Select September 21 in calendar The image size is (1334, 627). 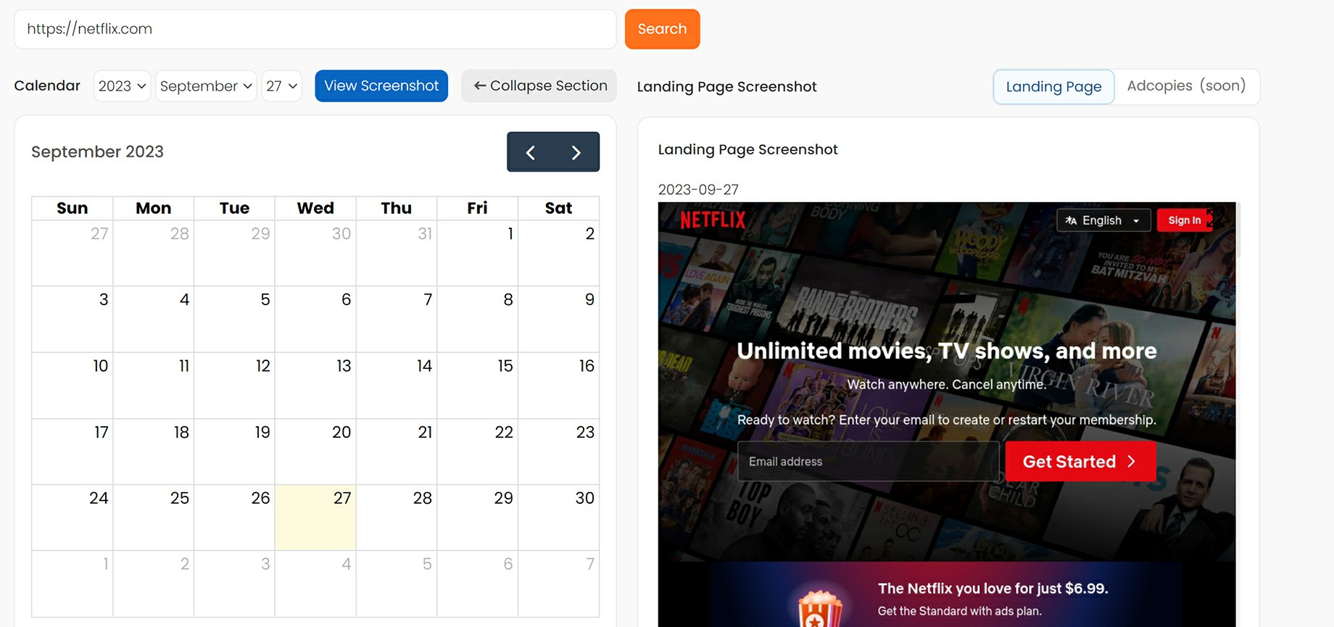tap(397, 452)
